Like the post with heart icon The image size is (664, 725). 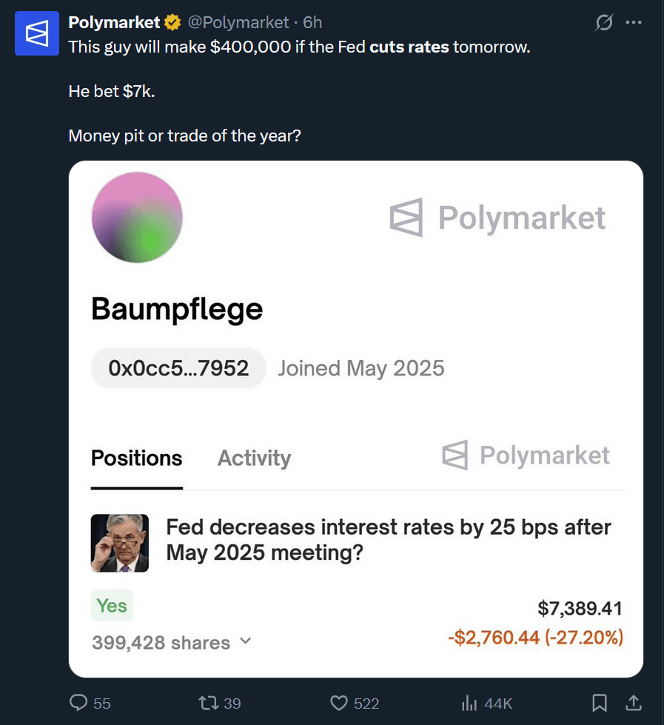click(339, 703)
